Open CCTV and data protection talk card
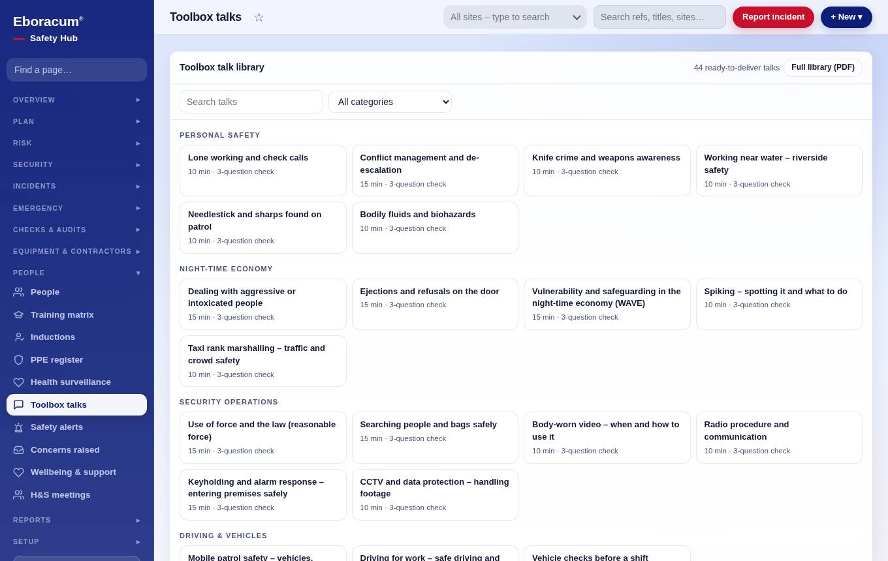The height and width of the screenshot is (561, 888). [435, 494]
